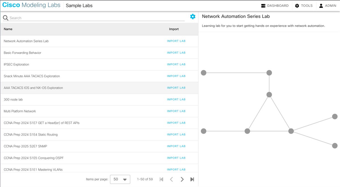
Task: Select the 300 node lab row
Action: click(99, 99)
